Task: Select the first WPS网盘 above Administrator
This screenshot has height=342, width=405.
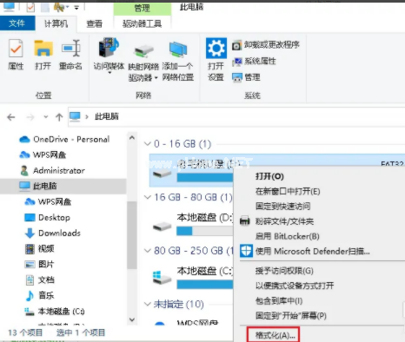Action: [x=43, y=155]
